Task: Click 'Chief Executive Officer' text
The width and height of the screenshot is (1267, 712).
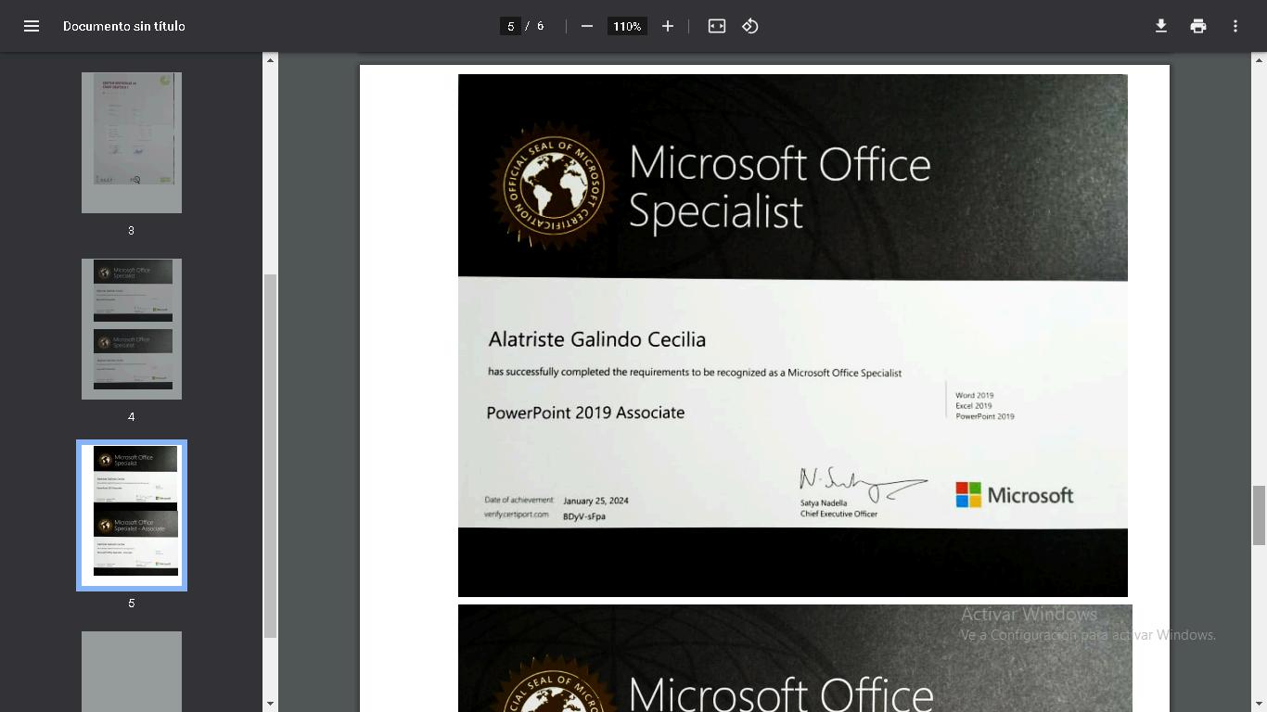Action: pyautogui.click(x=838, y=514)
